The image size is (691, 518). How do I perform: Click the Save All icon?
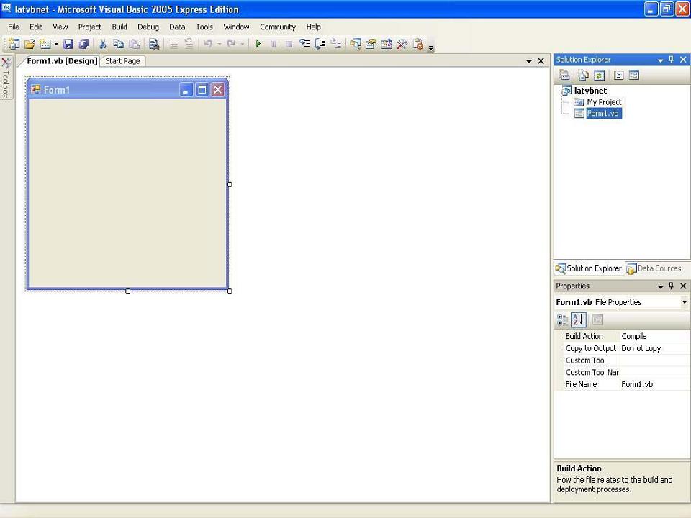pos(83,44)
